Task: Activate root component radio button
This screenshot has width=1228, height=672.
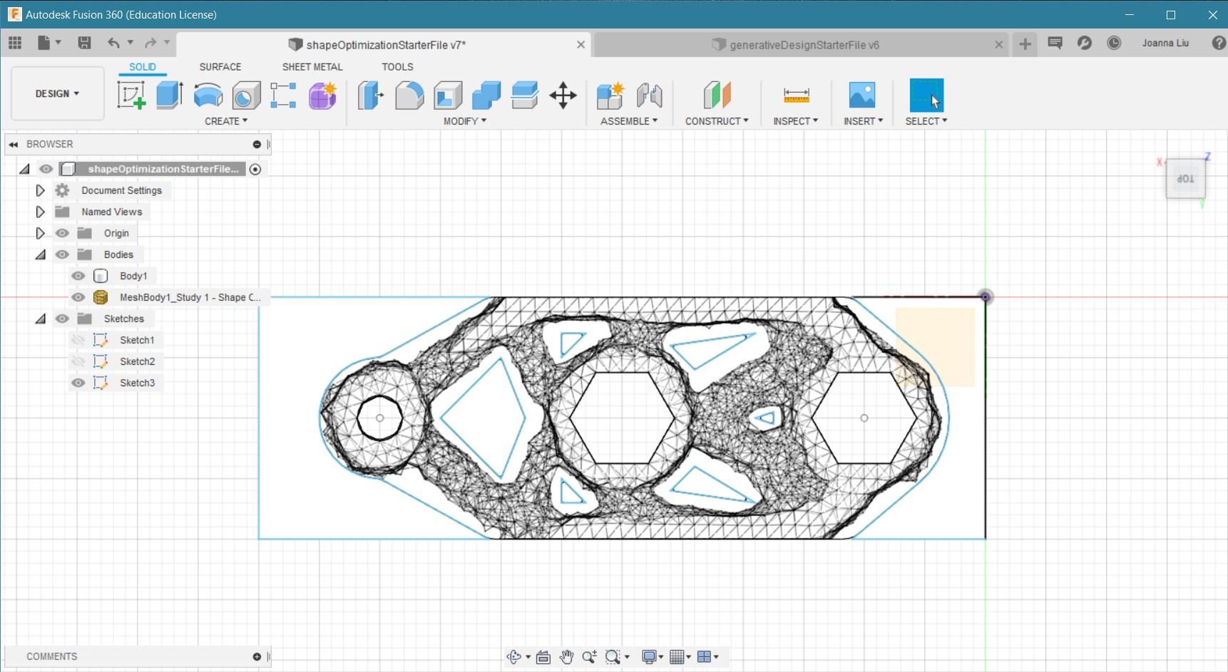Action: pos(255,169)
